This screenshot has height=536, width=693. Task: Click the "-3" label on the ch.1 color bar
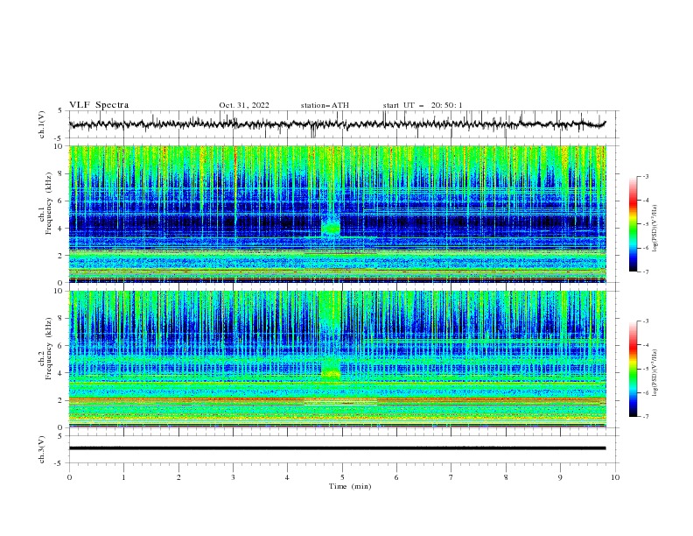(x=645, y=176)
